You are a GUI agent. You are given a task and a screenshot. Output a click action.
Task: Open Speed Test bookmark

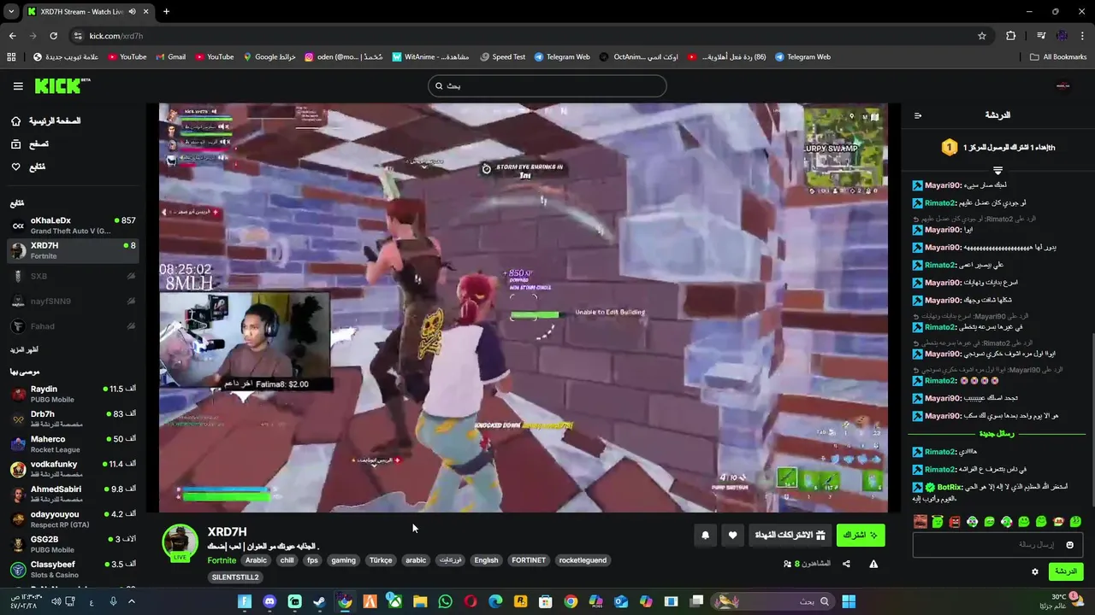502,57
